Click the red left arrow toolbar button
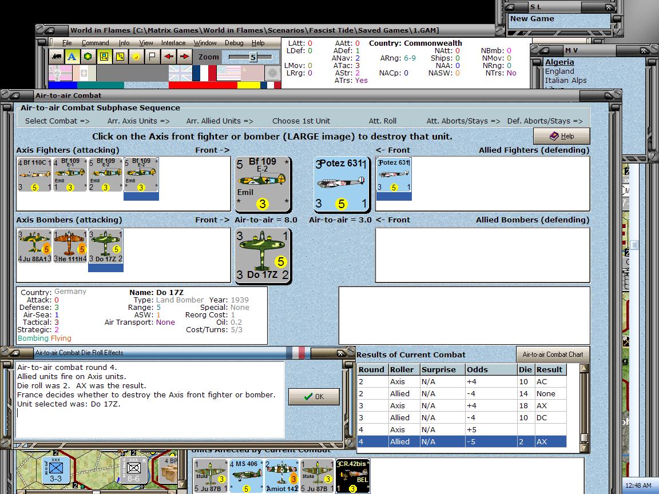This screenshot has width=659, height=494. [x=169, y=56]
